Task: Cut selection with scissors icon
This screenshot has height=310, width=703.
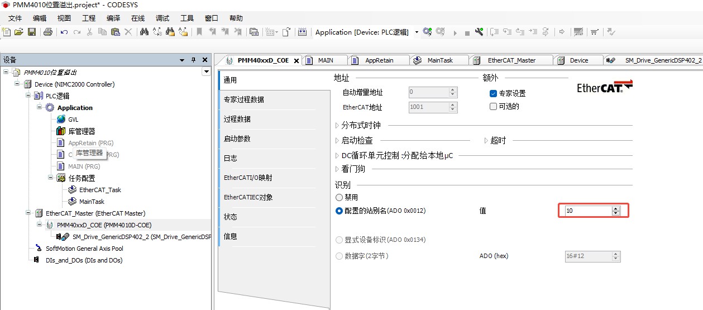Action: click(x=89, y=32)
